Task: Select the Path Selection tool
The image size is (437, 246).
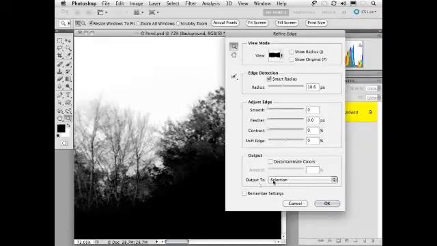Action: tap(60, 102)
